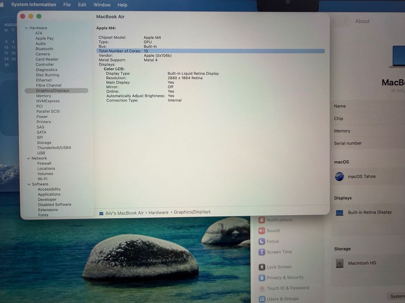Collapse the Hardware tree section
The height and width of the screenshot is (303, 405).
tap(26, 28)
